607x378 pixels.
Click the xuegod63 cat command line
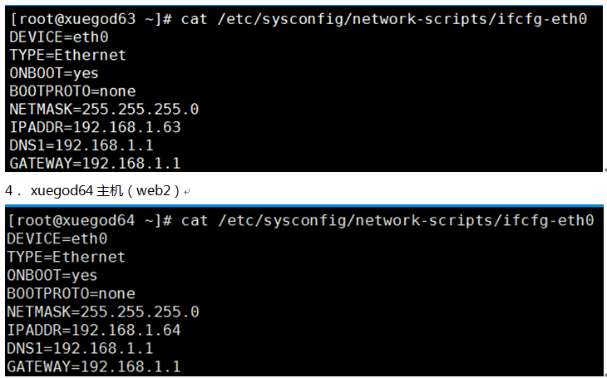tap(299, 19)
